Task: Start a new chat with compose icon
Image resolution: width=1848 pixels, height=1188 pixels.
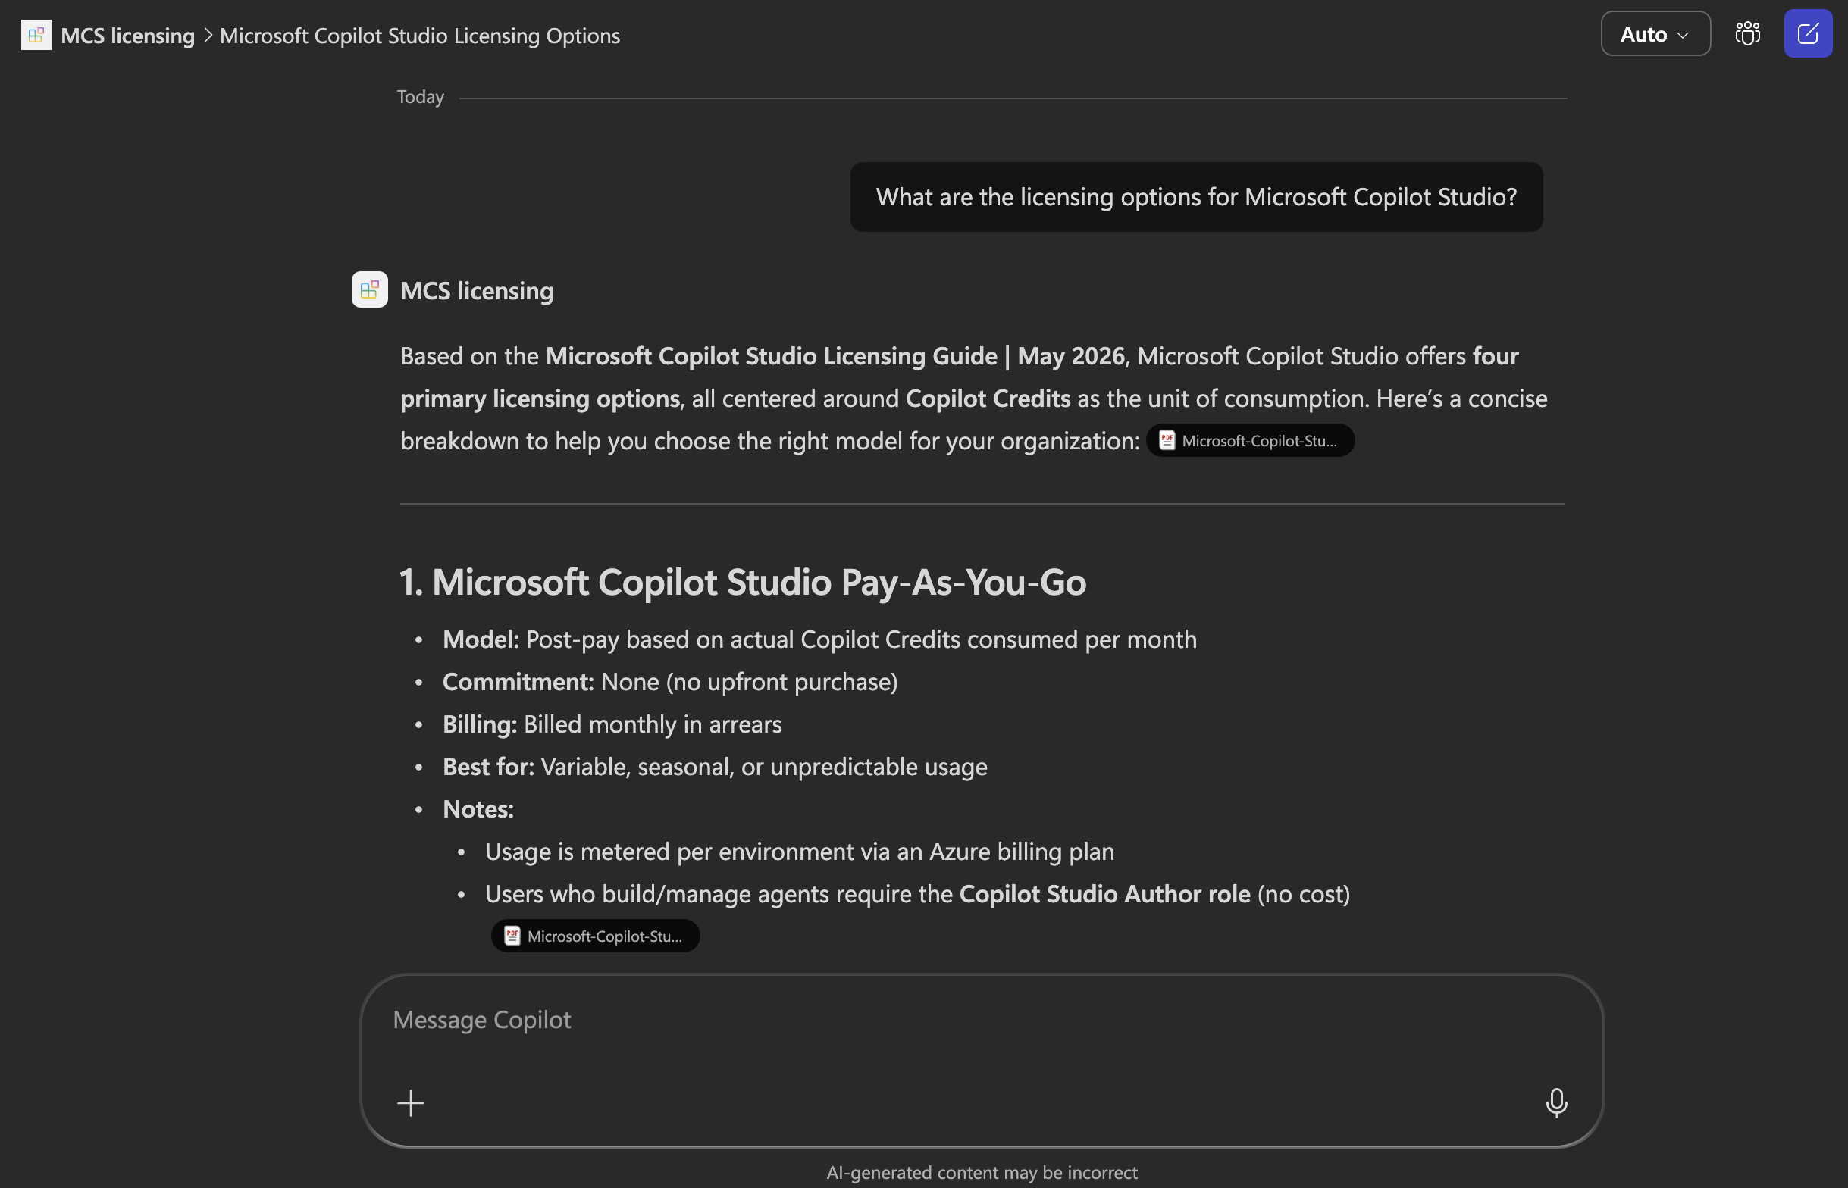Action: (x=1807, y=34)
